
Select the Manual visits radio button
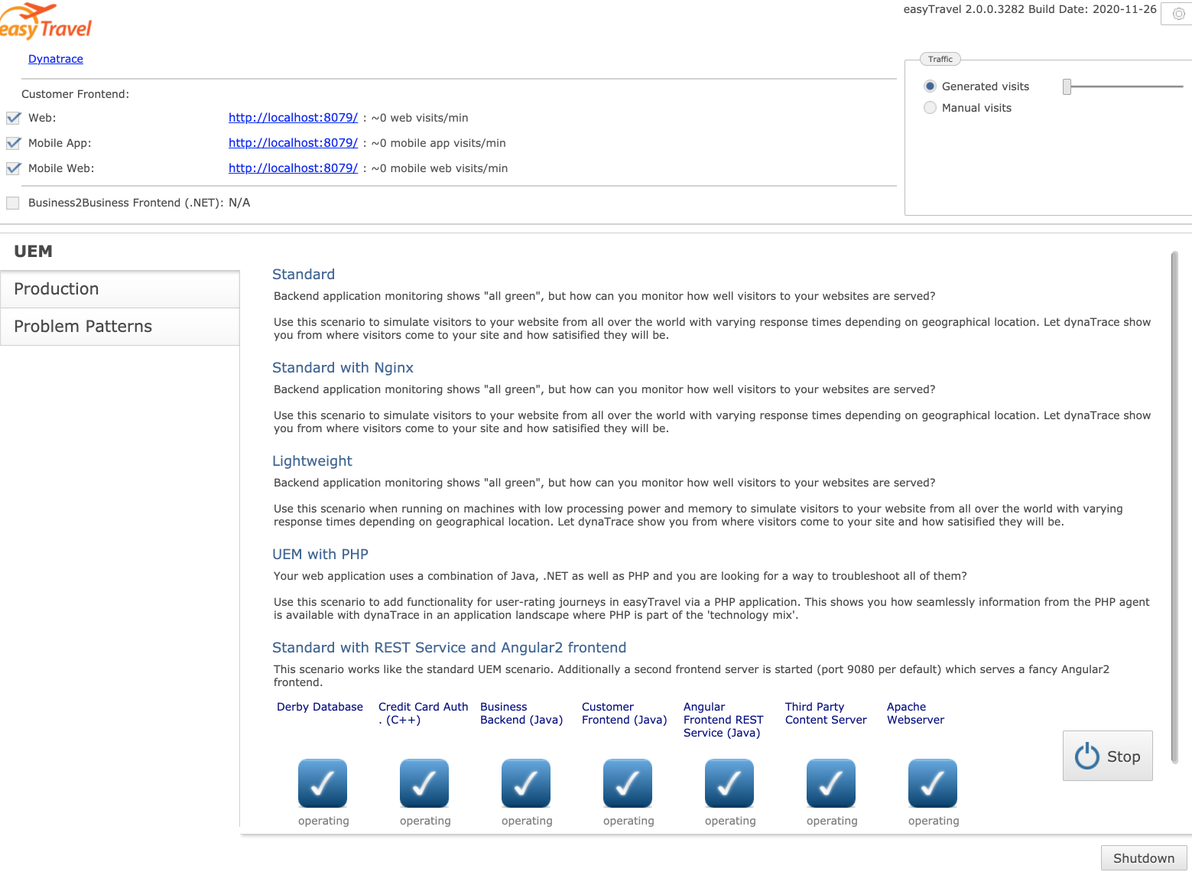pos(930,108)
